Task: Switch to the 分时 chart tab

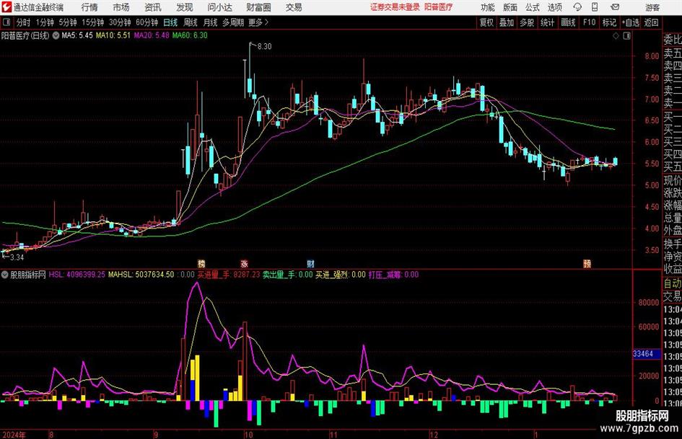Action: coord(23,22)
